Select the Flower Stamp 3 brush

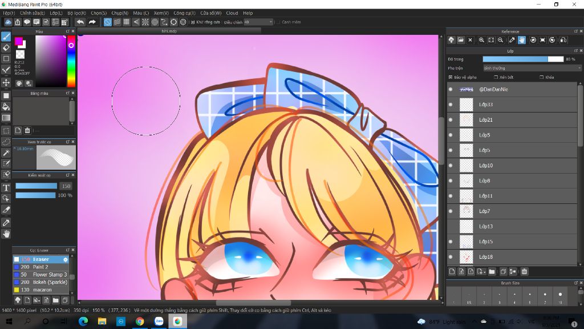[40, 275]
